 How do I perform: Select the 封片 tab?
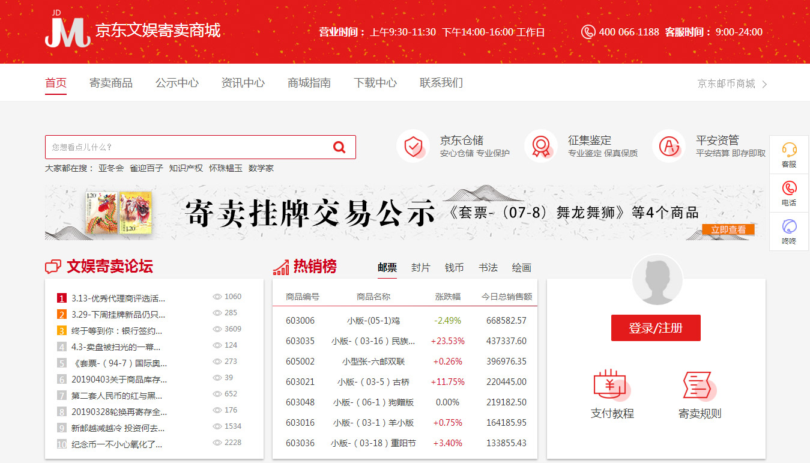coord(421,268)
